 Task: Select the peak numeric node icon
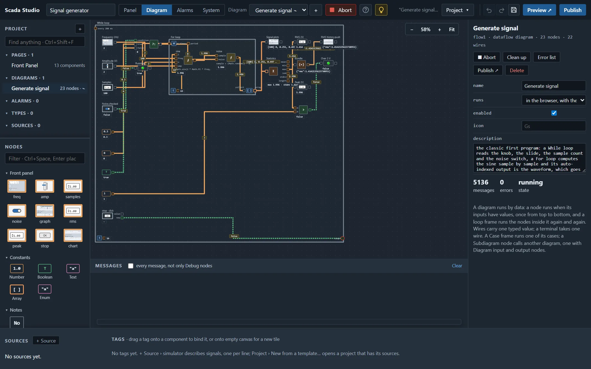coord(17,235)
